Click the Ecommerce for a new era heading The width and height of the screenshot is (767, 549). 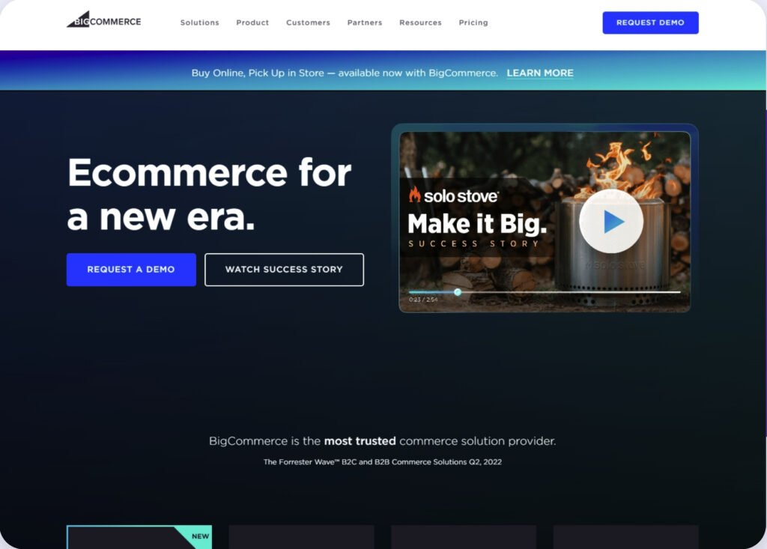point(210,194)
